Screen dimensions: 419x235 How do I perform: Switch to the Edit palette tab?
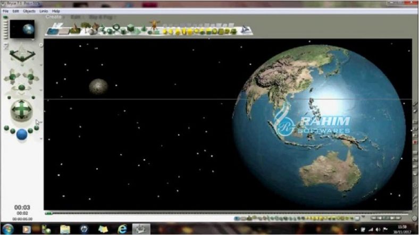pos(76,17)
